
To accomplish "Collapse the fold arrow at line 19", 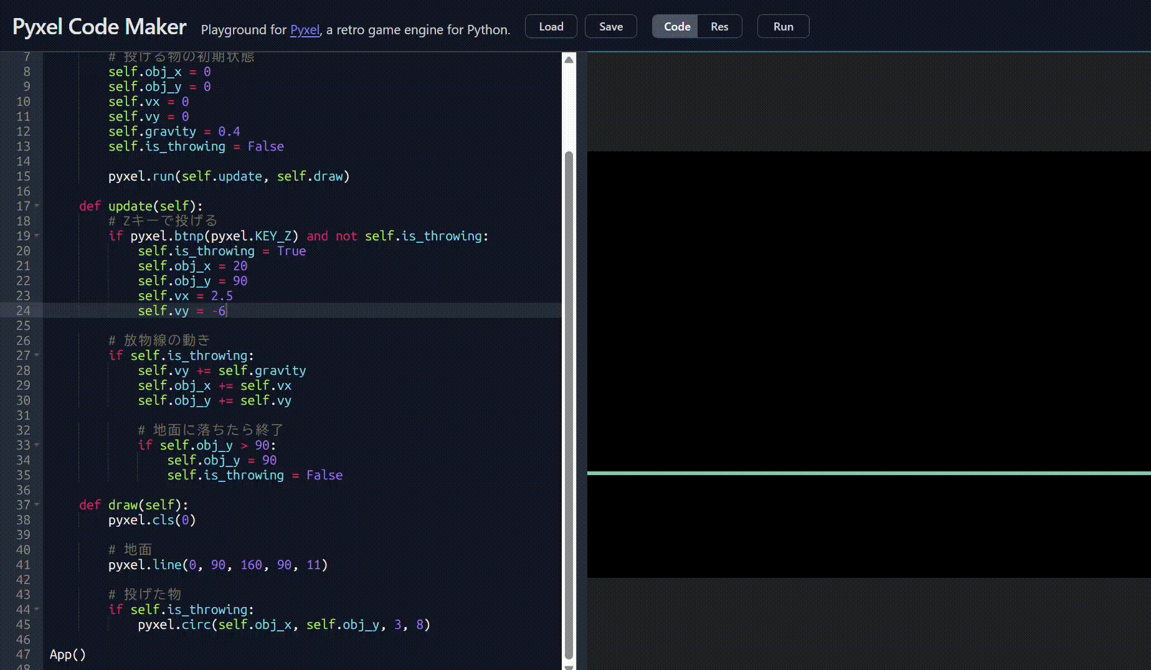I will click(x=37, y=235).
